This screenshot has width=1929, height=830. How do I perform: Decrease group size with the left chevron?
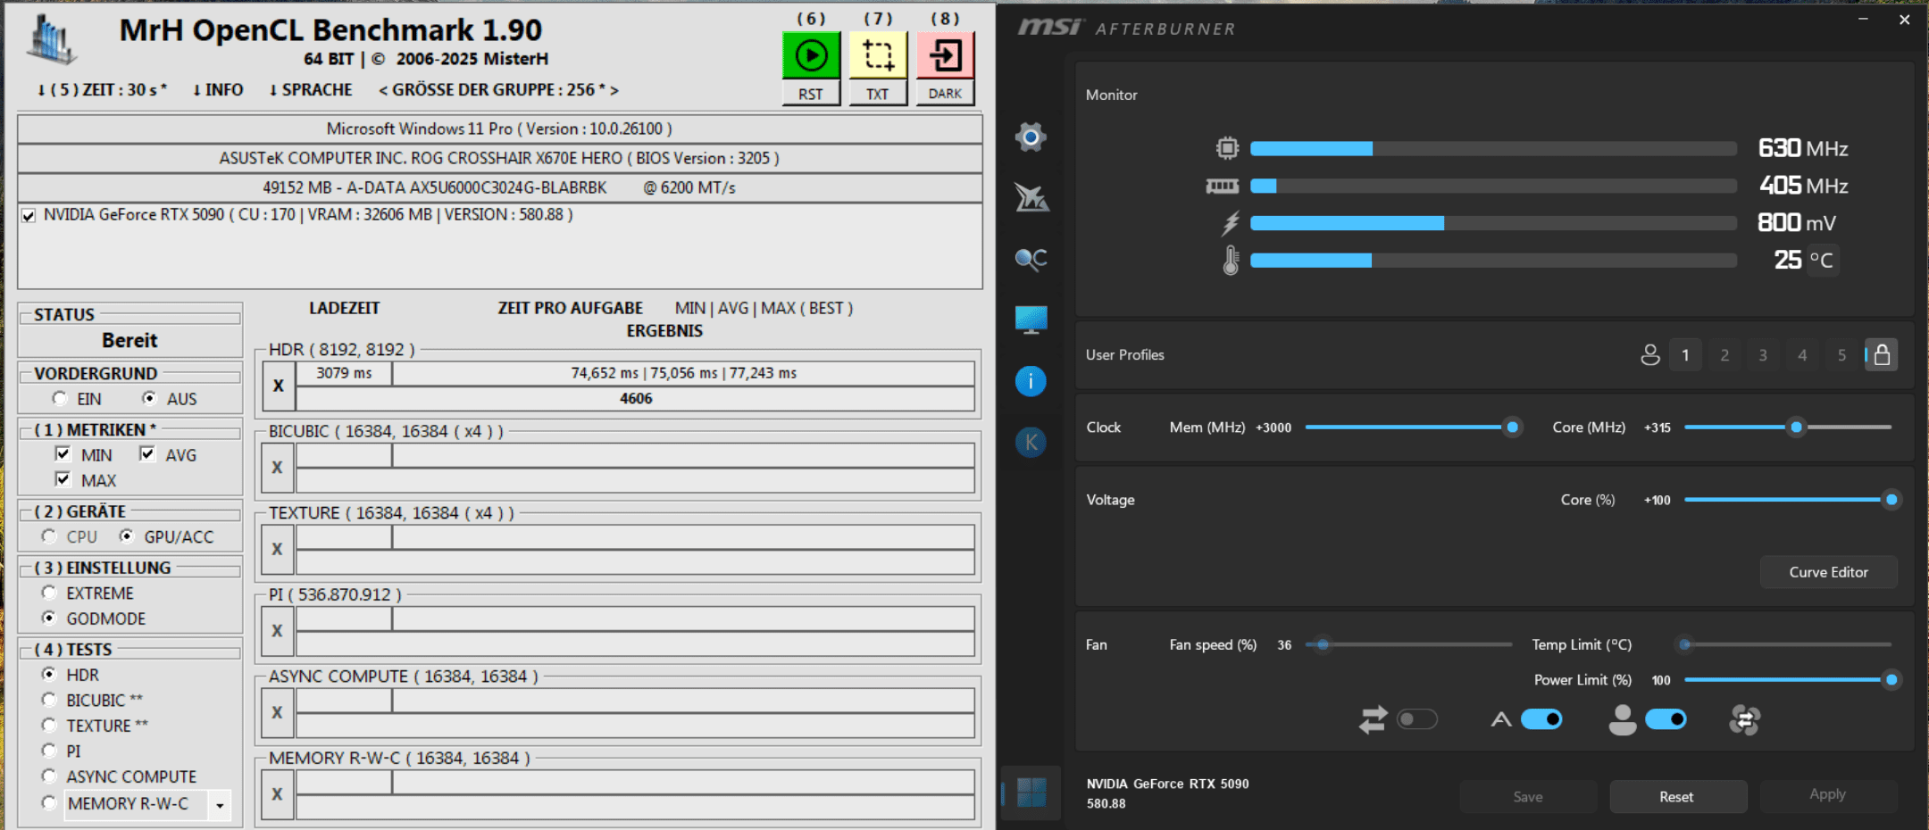383,90
